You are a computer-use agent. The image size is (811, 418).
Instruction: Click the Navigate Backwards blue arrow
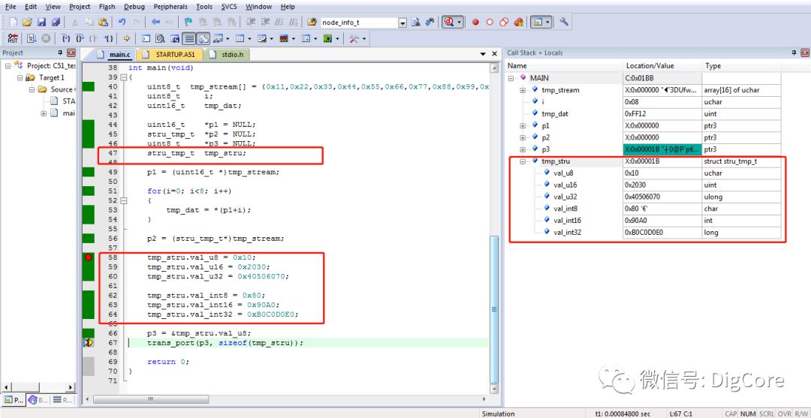[x=155, y=23]
